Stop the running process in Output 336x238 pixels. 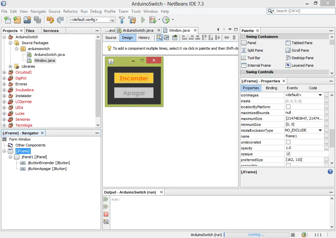[x=106, y=214]
